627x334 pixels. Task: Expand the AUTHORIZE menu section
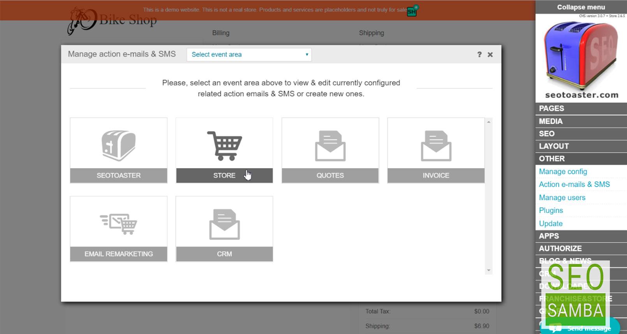(581, 248)
